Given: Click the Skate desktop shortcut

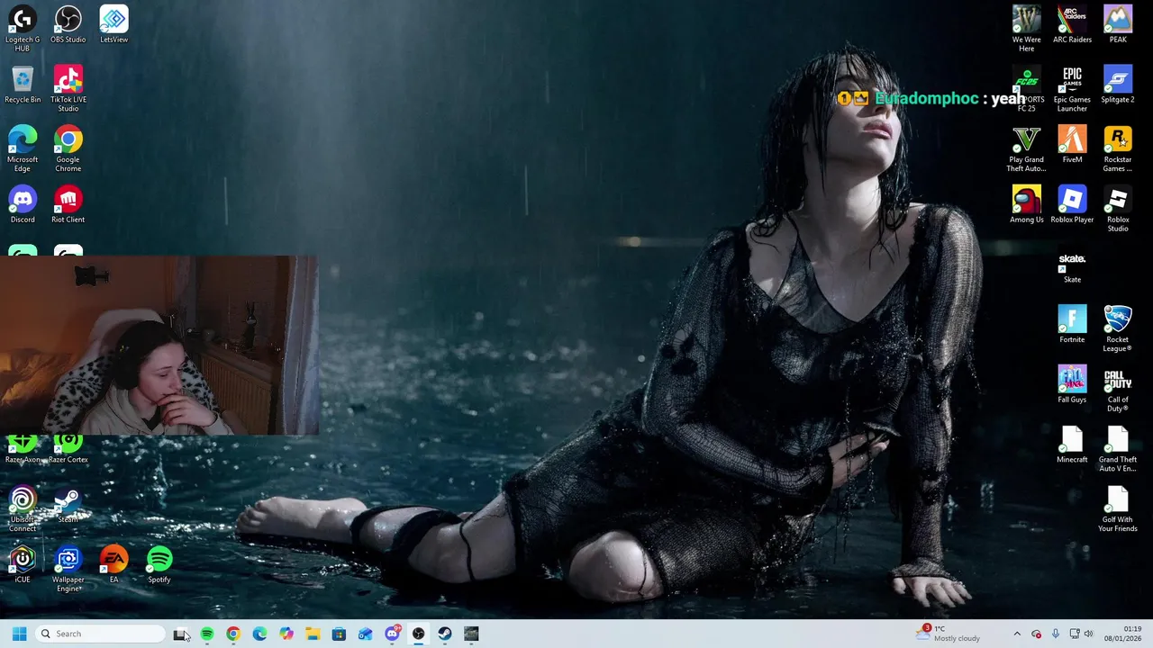Looking at the screenshot, I should click(x=1072, y=265).
